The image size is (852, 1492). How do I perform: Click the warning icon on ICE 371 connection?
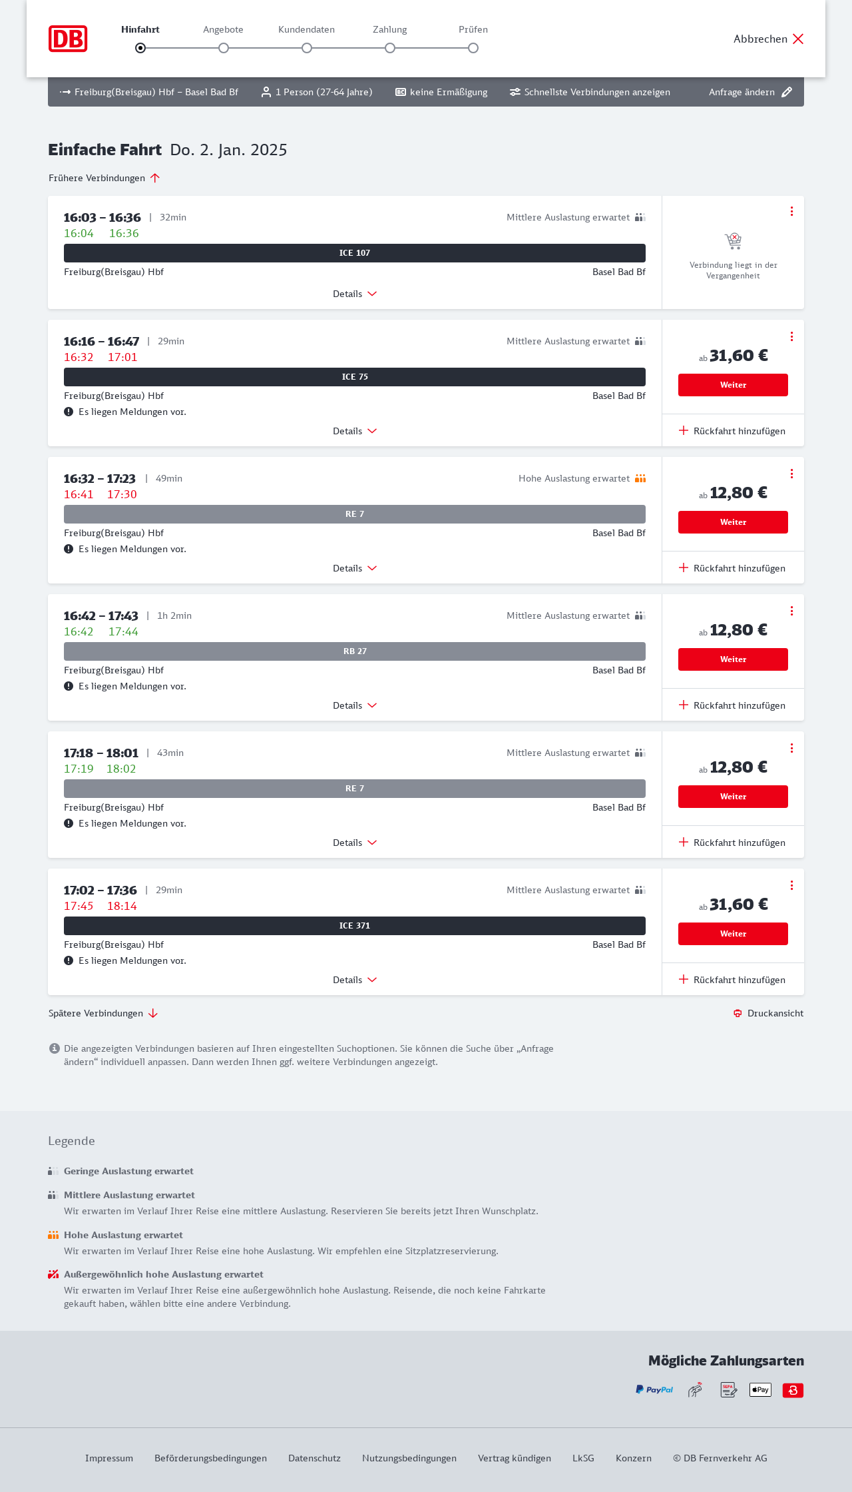coord(69,960)
